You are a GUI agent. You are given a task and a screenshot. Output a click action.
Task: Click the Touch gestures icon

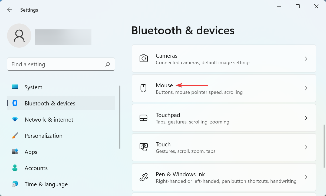(143, 147)
